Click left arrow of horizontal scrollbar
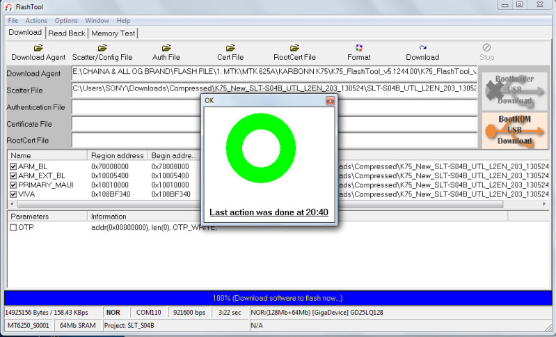Image resolution: width=556 pixels, height=337 pixels. point(12,204)
